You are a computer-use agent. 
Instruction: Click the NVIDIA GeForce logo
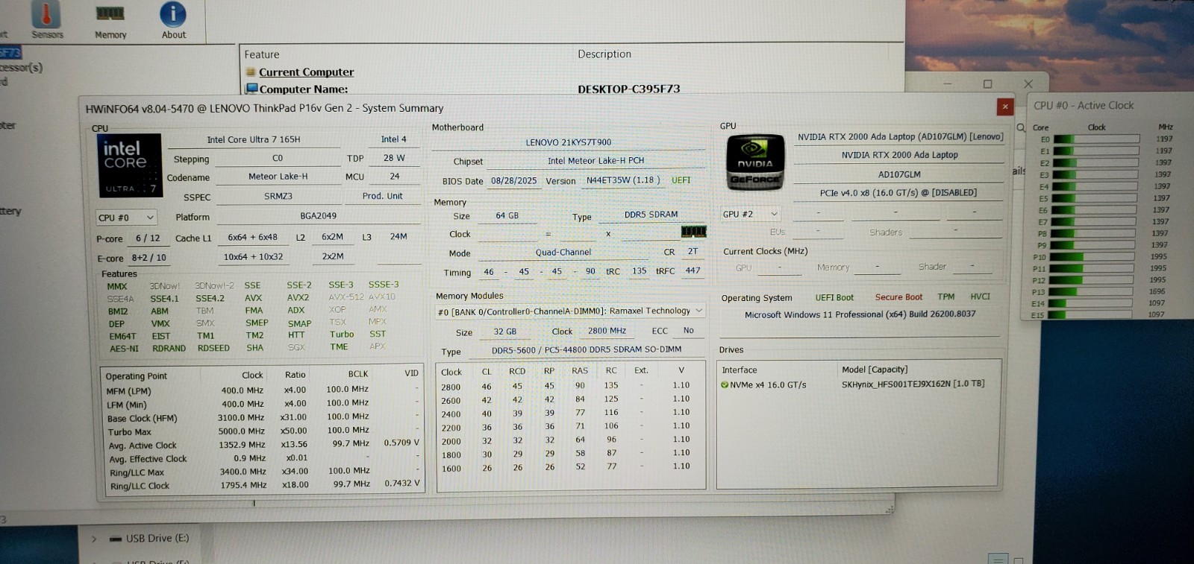[755, 162]
